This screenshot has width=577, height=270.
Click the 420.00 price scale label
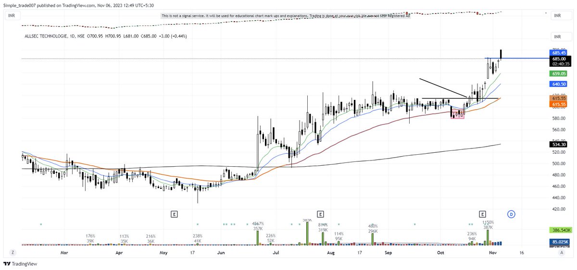point(558,209)
